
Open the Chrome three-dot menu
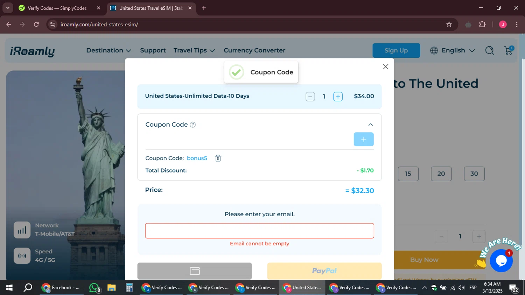(x=517, y=24)
